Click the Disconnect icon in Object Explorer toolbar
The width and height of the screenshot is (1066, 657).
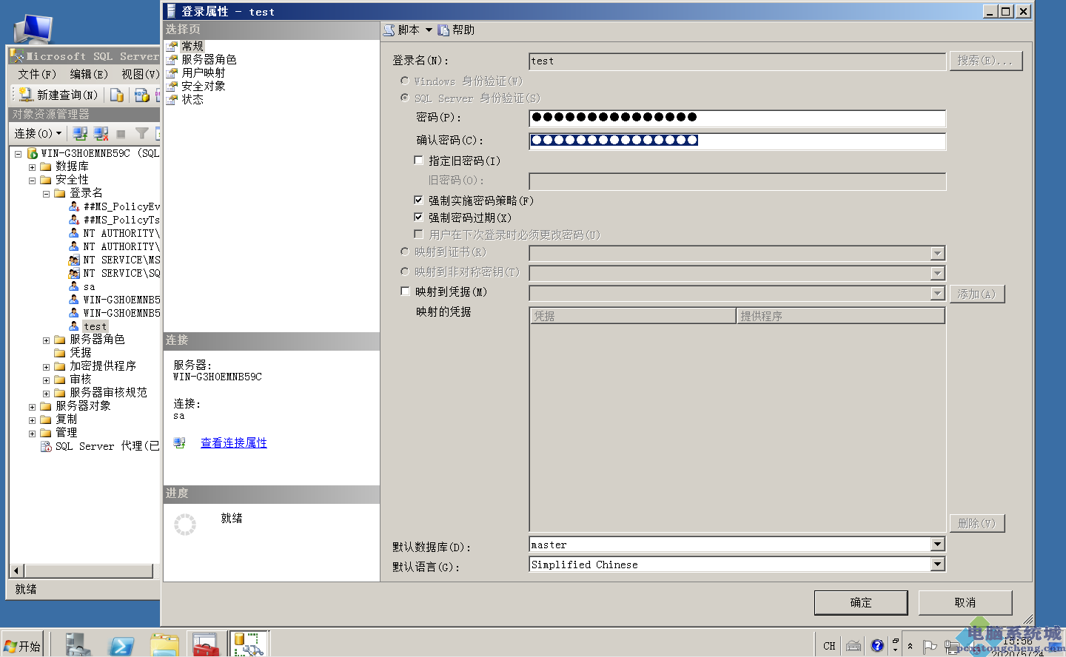pyautogui.click(x=99, y=134)
